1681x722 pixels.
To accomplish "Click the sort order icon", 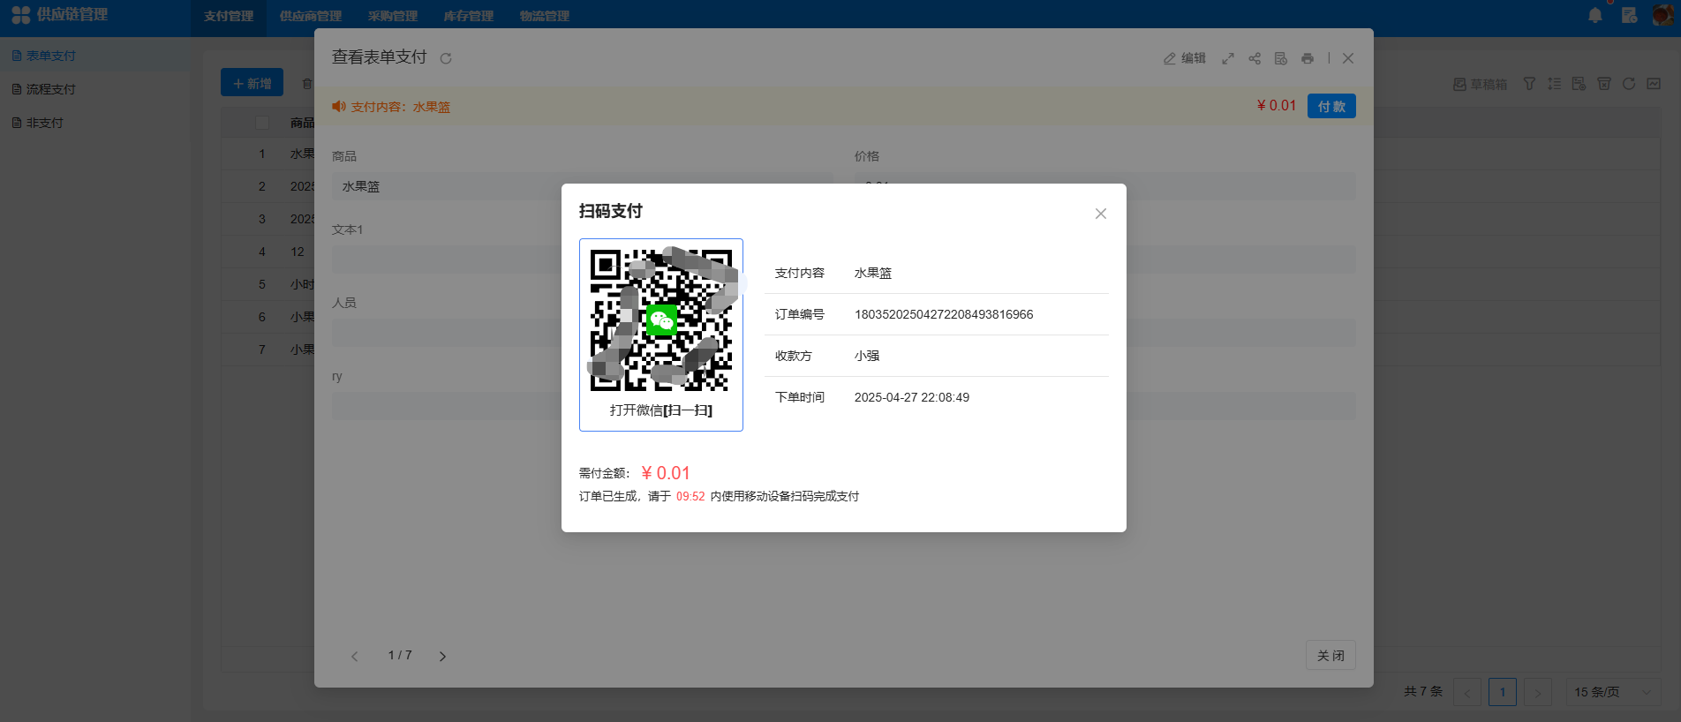I will tap(1554, 84).
